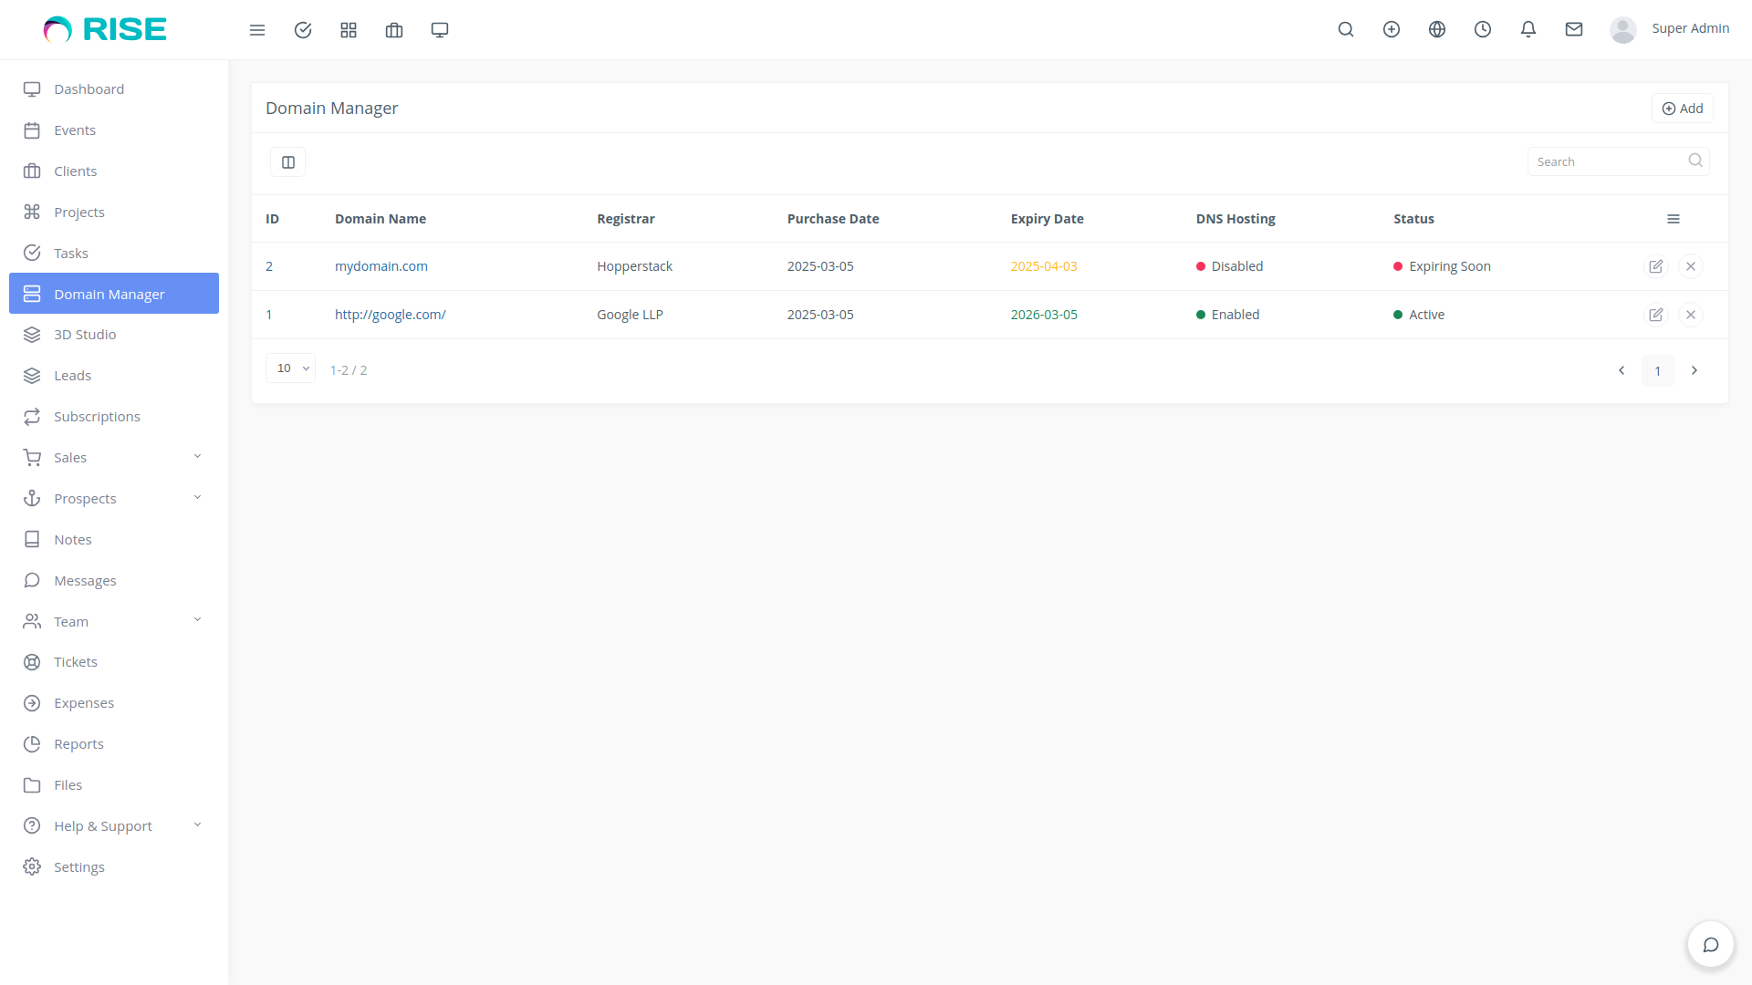Open the chat bubble in the bottom corner
Image resolution: width=1752 pixels, height=985 pixels.
click(1710, 944)
